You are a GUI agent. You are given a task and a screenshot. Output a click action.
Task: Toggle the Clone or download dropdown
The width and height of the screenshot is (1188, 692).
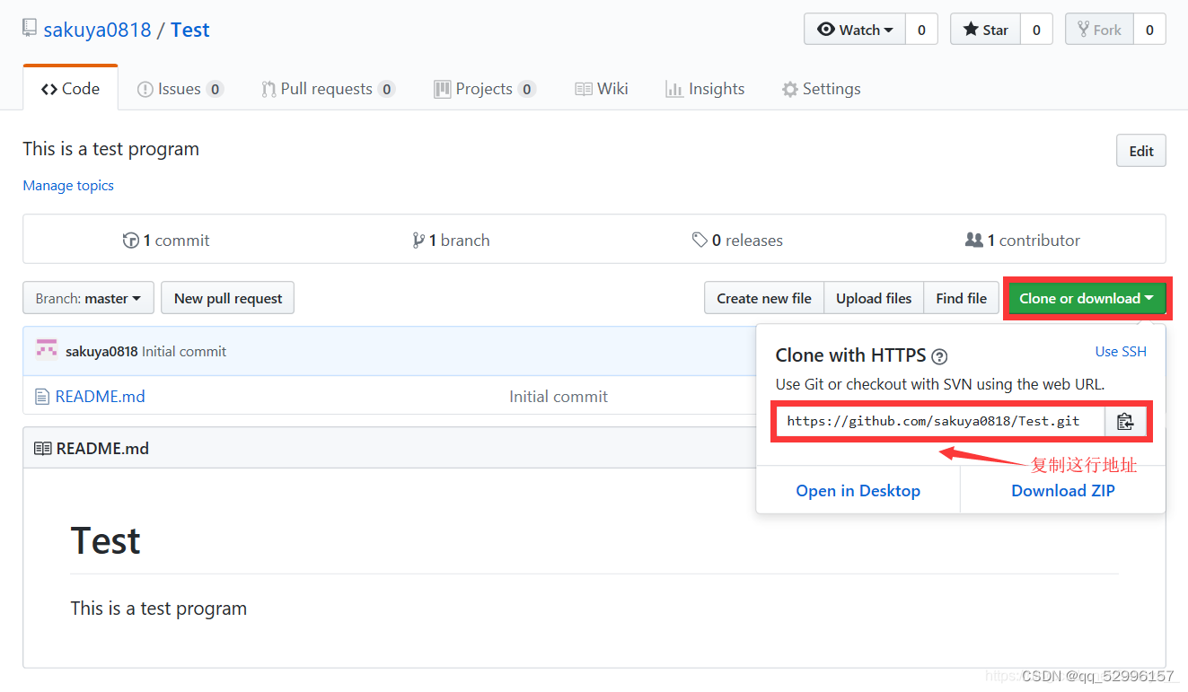[1087, 298]
